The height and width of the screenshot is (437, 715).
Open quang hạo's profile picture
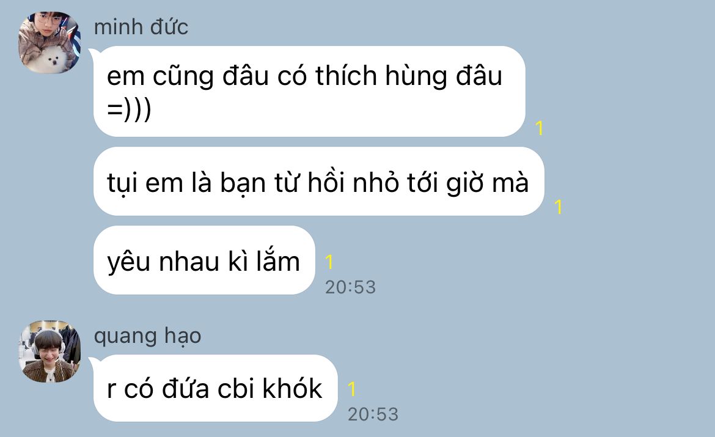click(50, 351)
